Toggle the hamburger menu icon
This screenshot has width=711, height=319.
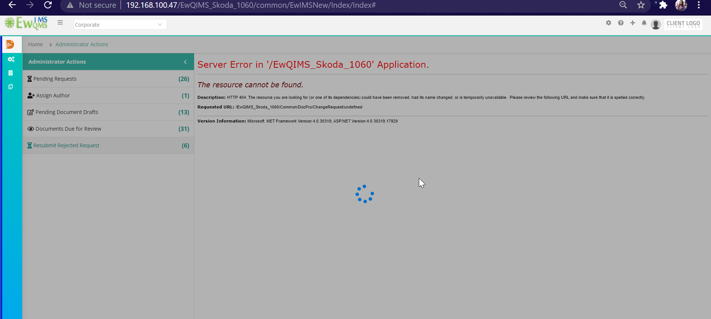[x=60, y=23]
